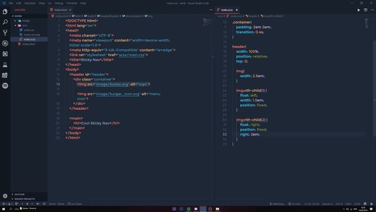Screen dimensions: 376x212
Task: Click Live Share in status bar
Action: point(75,204)
